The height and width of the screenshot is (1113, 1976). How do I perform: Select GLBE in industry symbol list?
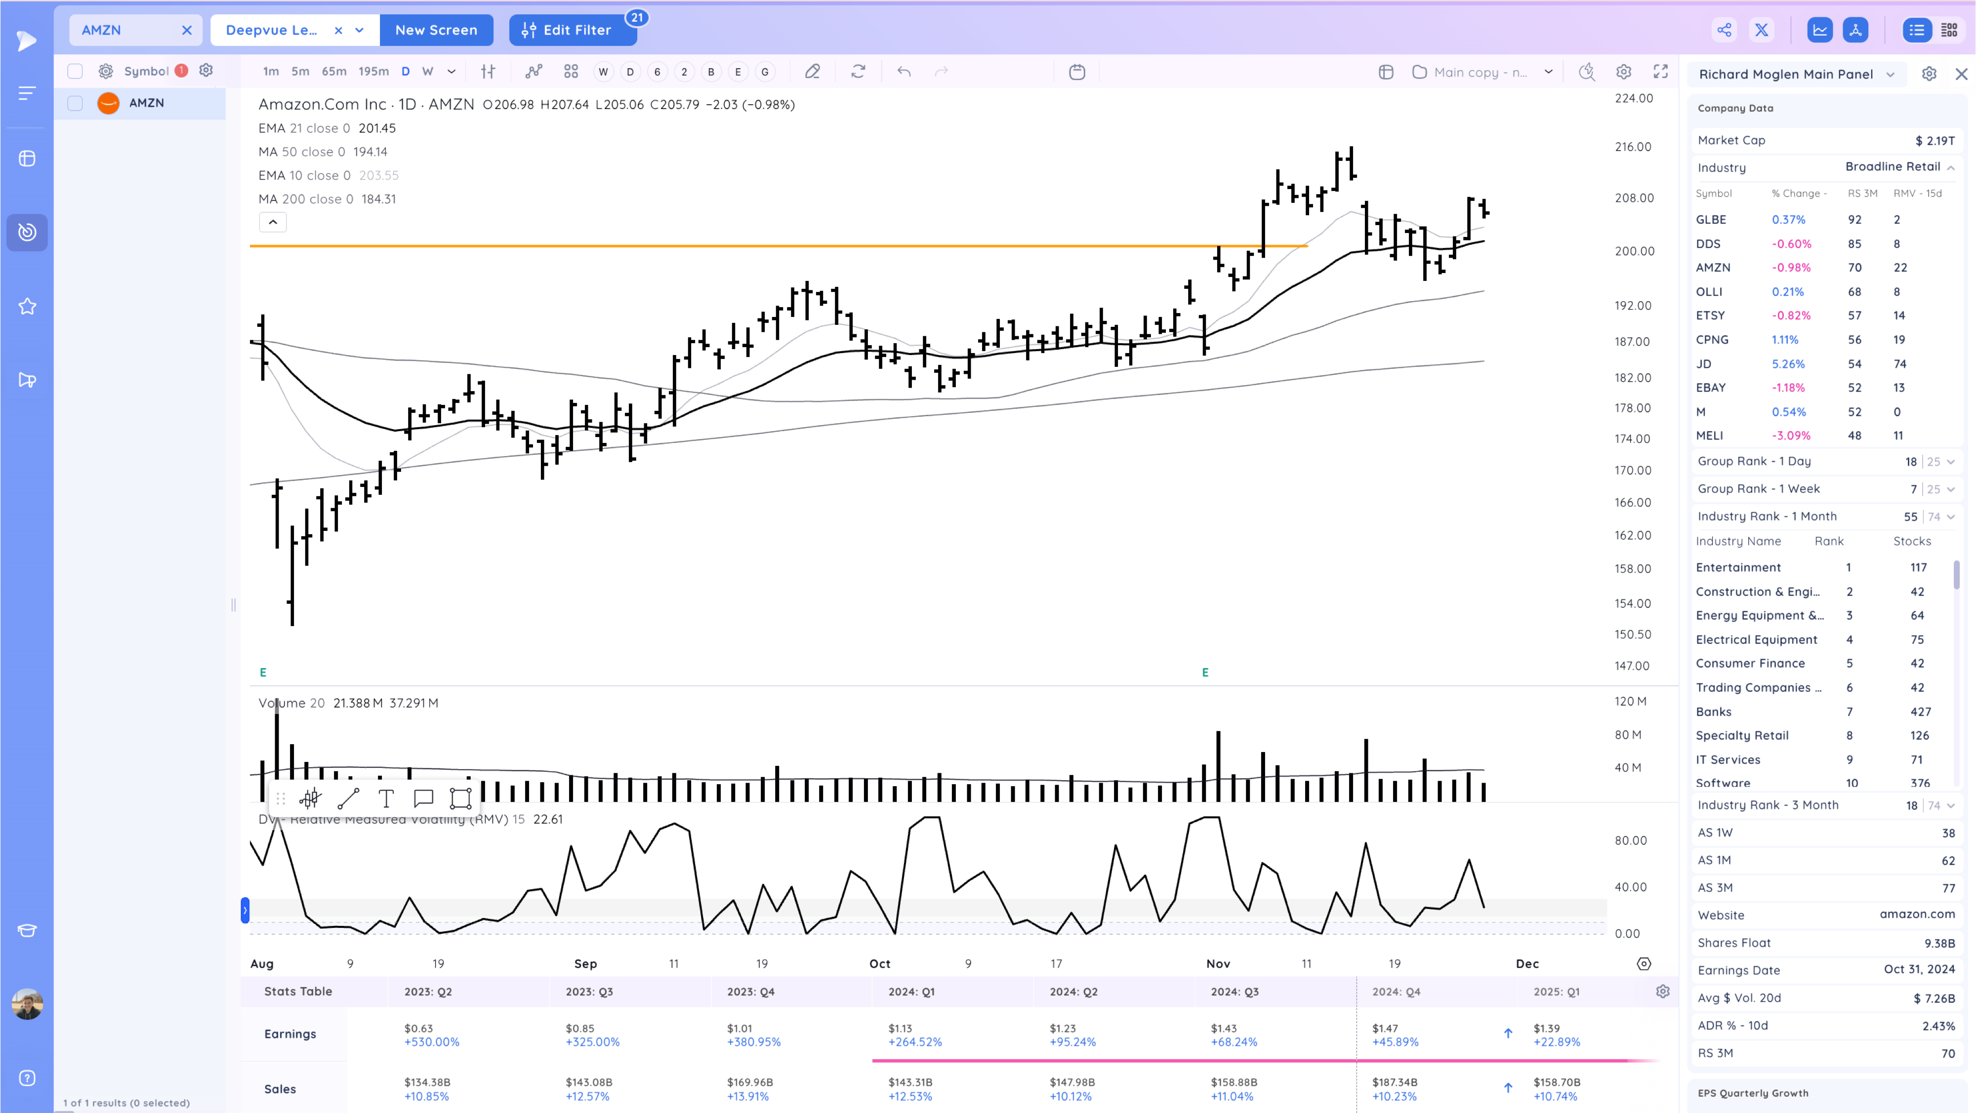click(x=1711, y=219)
